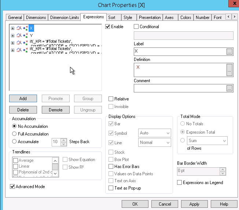Open the Label edit expression ellipsis button
This screenshot has width=239, height=210.
(x=229, y=51)
